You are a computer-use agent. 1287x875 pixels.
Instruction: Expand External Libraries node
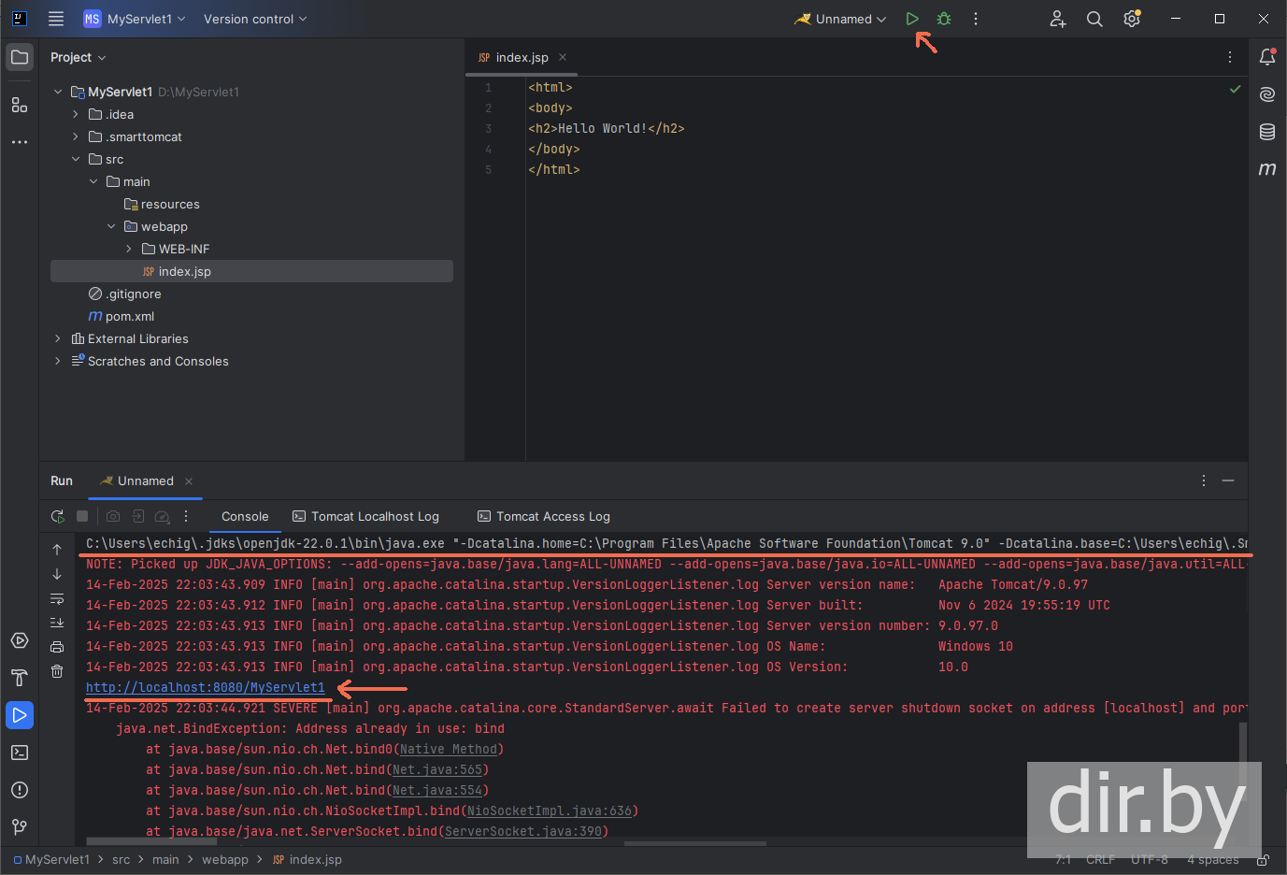point(58,338)
